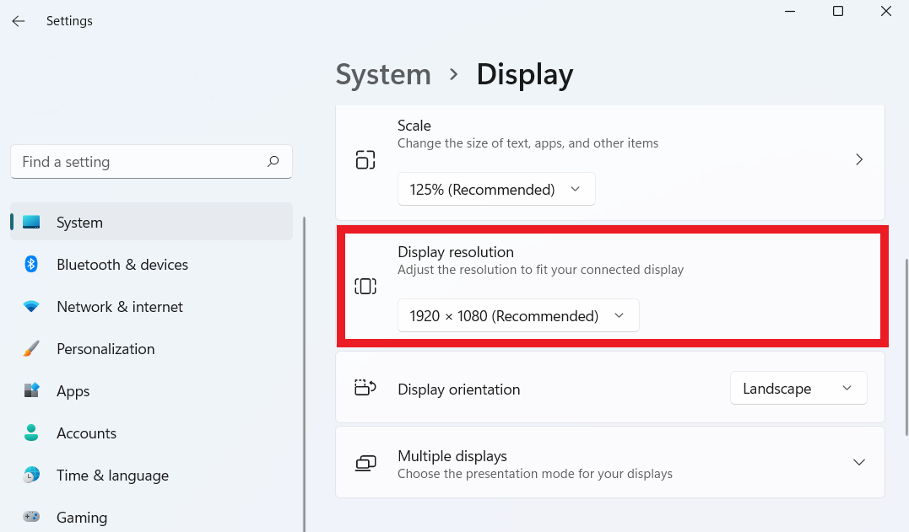Click the Multiple displays icon
The width and height of the screenshot is (909, 532).
pos(365,463)
